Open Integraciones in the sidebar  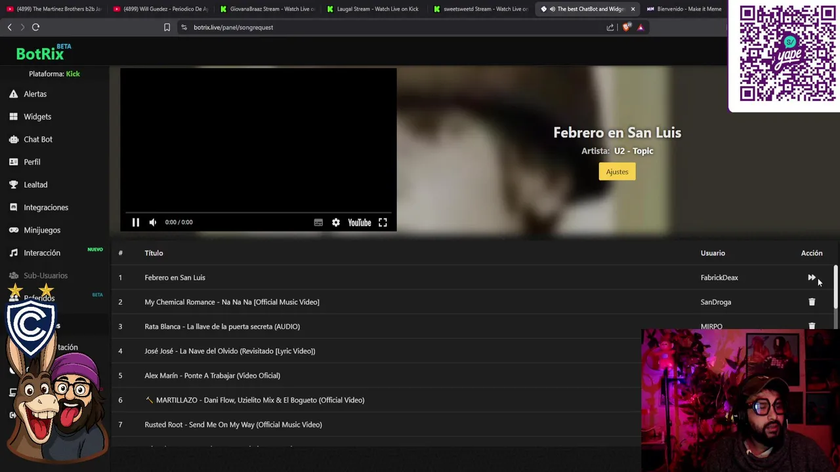[x=46, y=207]
